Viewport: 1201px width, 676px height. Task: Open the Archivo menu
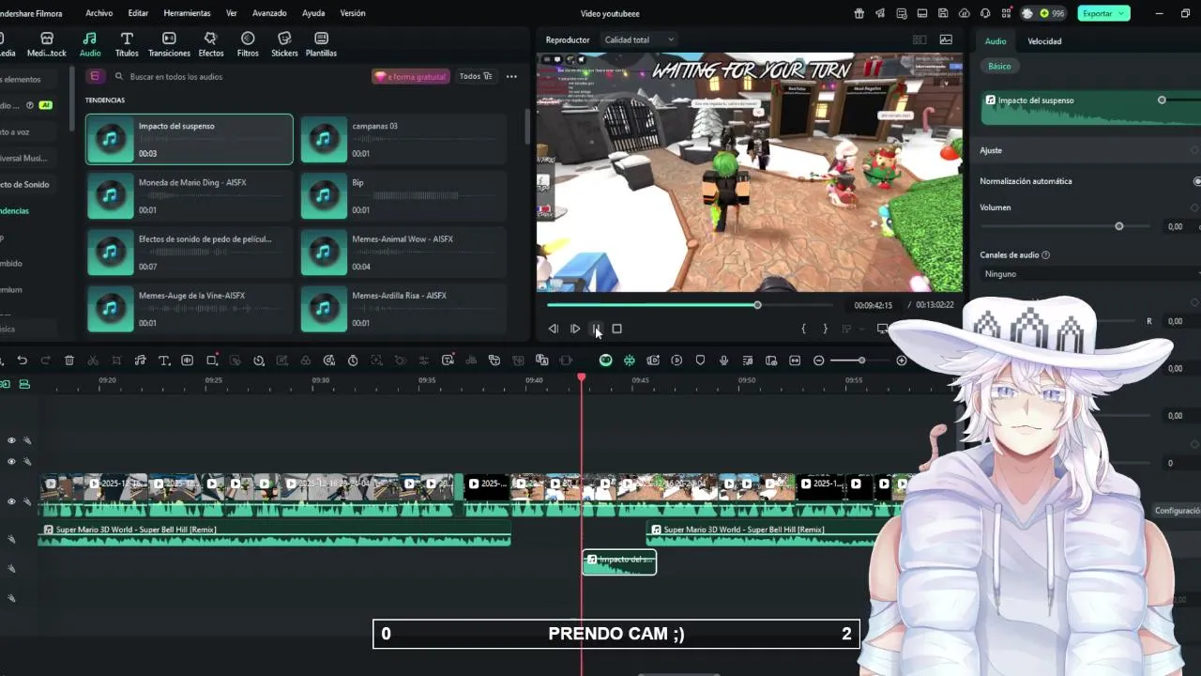pyautogui.click(x=99, y=13)
